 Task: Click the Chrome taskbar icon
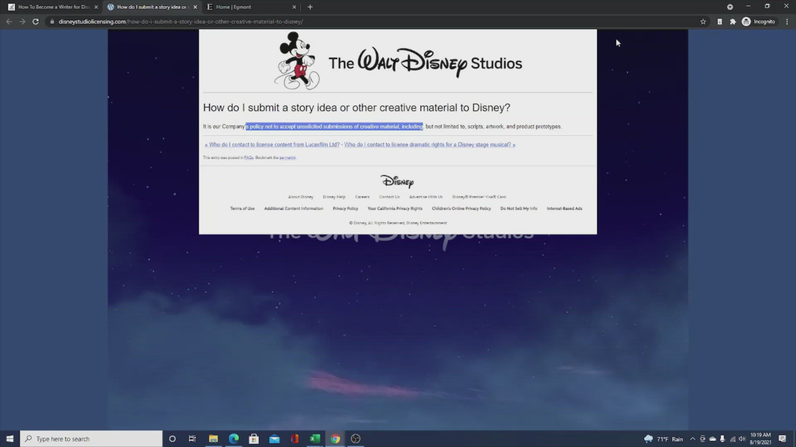[335, 439]
